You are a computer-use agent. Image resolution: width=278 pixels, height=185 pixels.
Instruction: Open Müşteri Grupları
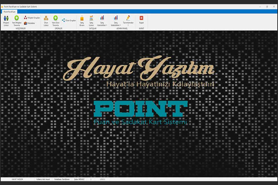(32, 18)
